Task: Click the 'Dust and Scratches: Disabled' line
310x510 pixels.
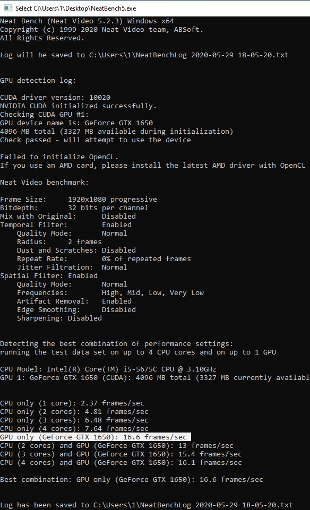Action: click(76, 250)
